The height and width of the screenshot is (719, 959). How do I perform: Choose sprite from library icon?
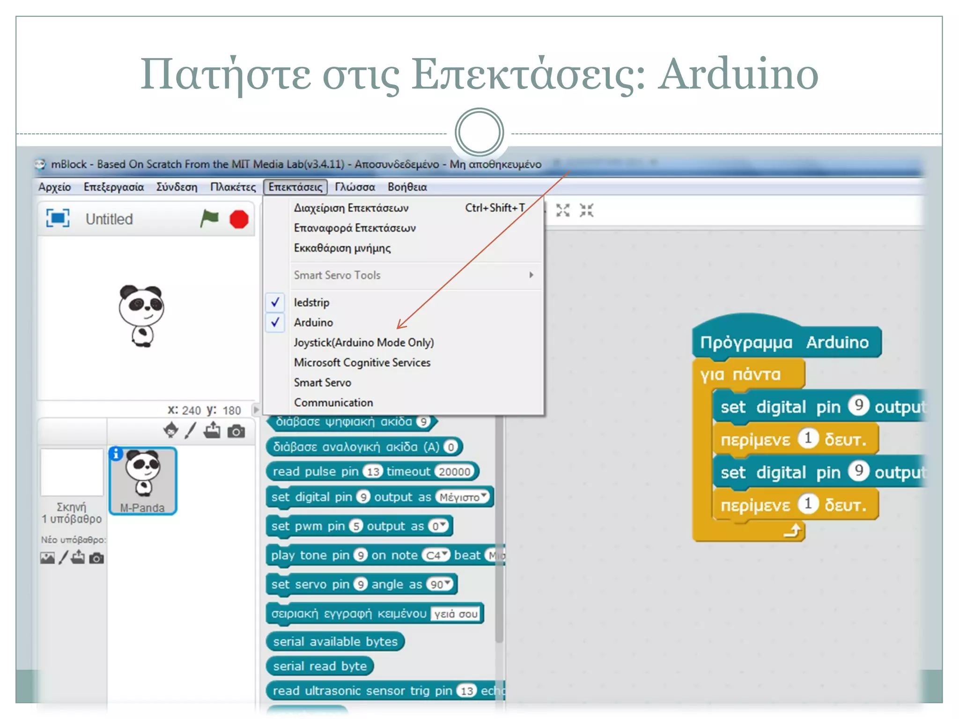pyautogui.click(x=171, y=430)
